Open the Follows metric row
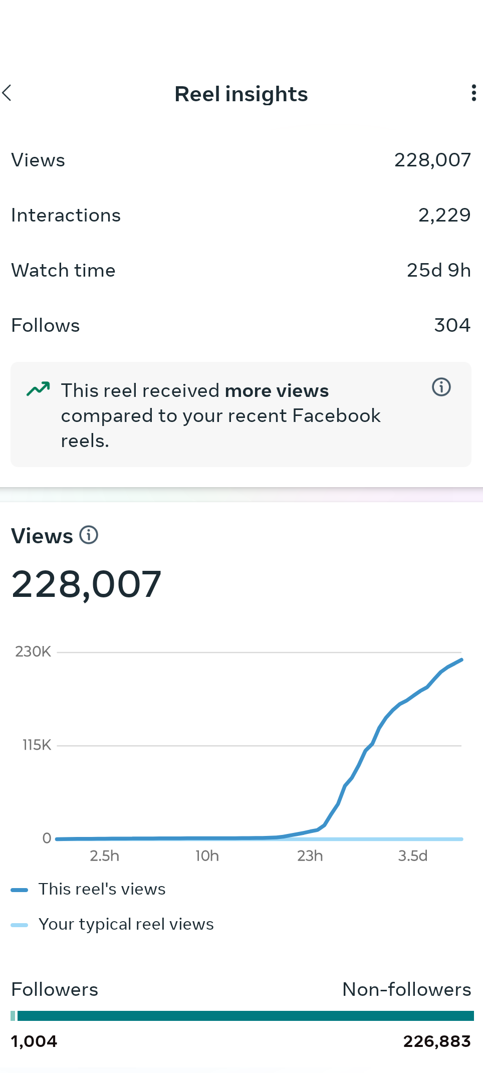 click(241, 326)
